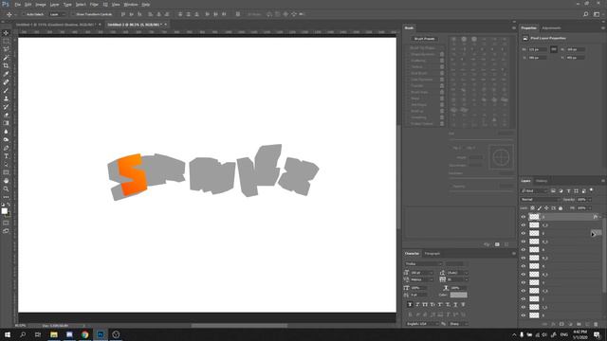Select the Pen tool
This screenshot has height=341, width=607.
(6, 148)
